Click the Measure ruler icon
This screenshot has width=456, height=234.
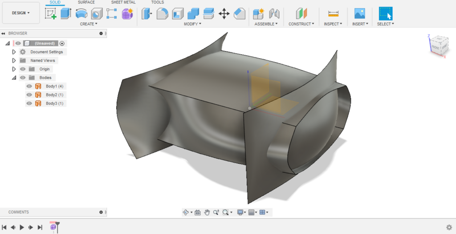[x=333, y=14]
